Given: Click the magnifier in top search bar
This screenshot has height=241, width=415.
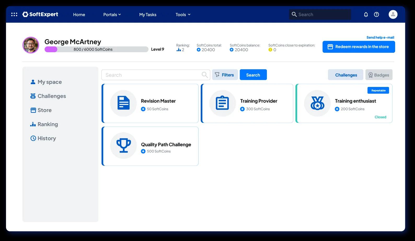Looking at the screenshot, I should (x=294, y=14).
